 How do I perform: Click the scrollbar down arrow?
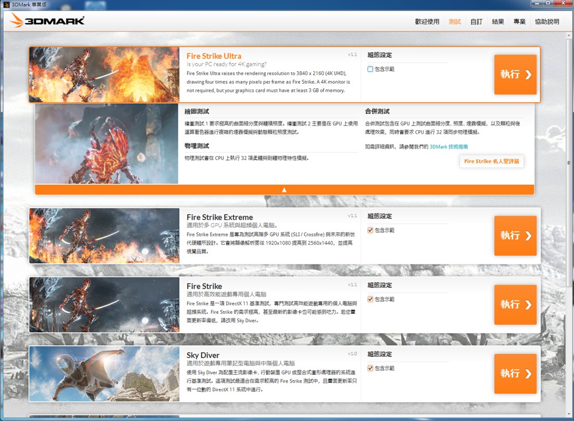[569, 414]
